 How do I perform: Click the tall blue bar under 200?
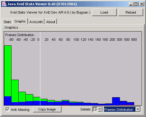[x=116, y=101]
